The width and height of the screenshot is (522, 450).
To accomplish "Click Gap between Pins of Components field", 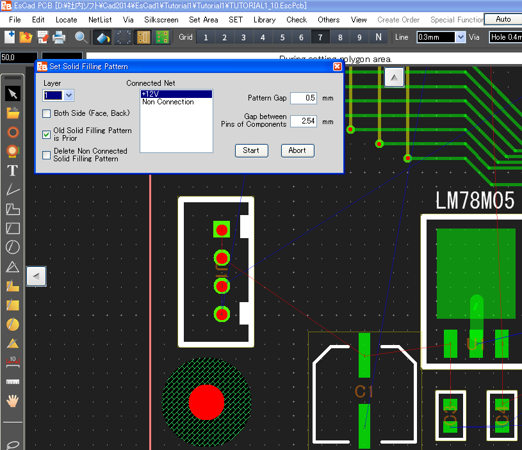I will tap(304, 121).
